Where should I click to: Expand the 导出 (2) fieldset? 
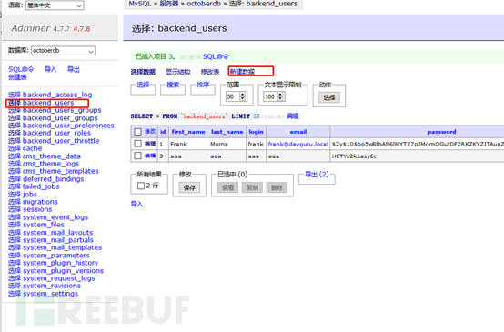tap(317, 175)
